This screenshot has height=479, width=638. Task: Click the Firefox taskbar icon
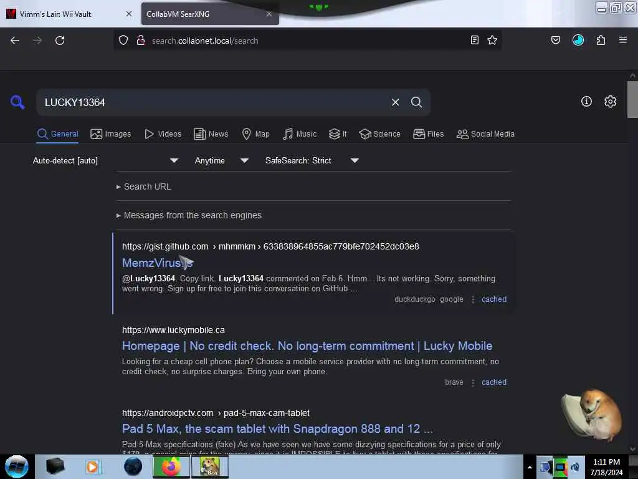(171, 467)
